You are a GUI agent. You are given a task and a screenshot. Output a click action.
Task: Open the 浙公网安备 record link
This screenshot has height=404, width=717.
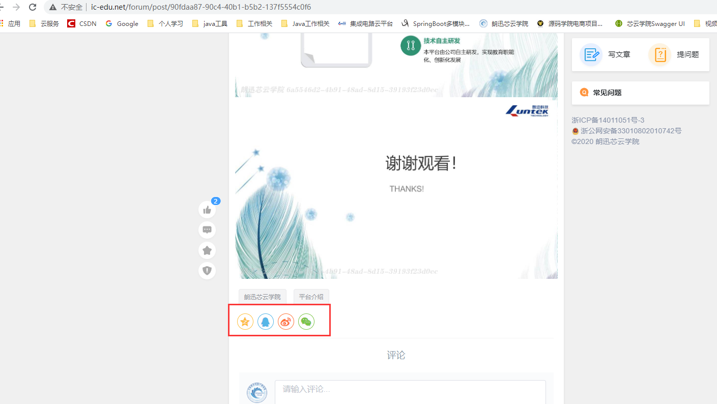(x=630, y=131)
